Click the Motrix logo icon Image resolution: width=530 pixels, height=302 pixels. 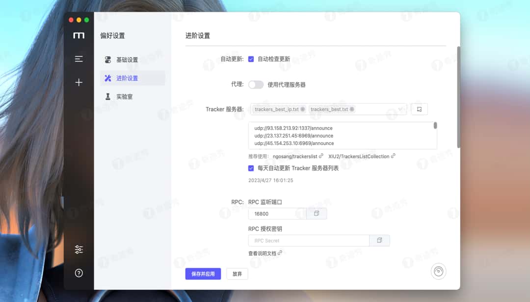[79, 35]
